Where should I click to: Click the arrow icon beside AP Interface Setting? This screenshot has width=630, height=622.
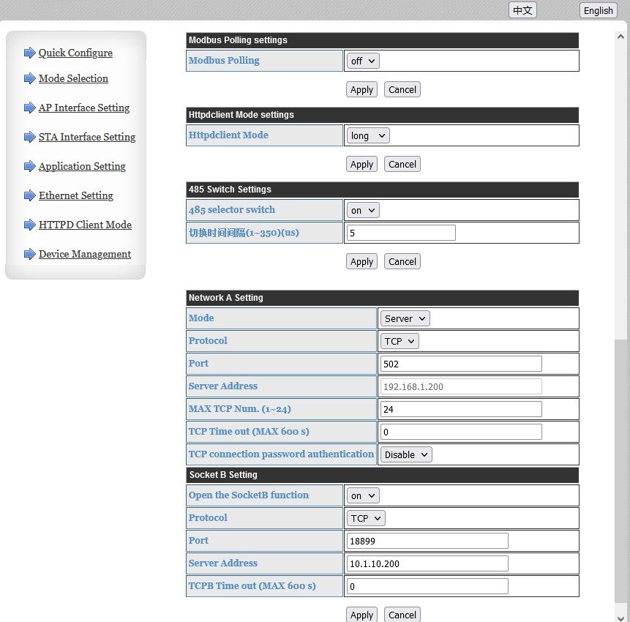tap(30, 108)
